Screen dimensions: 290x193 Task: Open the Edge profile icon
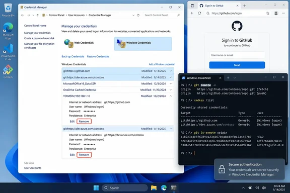(276, 13)
